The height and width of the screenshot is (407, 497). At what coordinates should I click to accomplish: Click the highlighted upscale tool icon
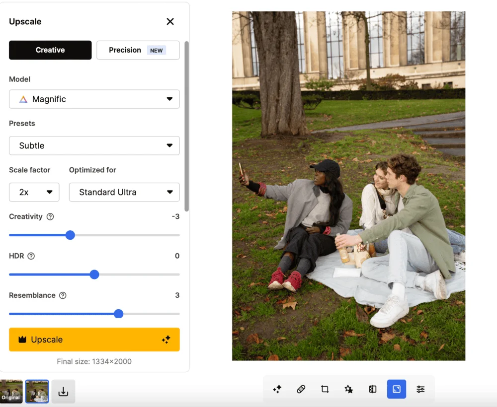(397, 389)
